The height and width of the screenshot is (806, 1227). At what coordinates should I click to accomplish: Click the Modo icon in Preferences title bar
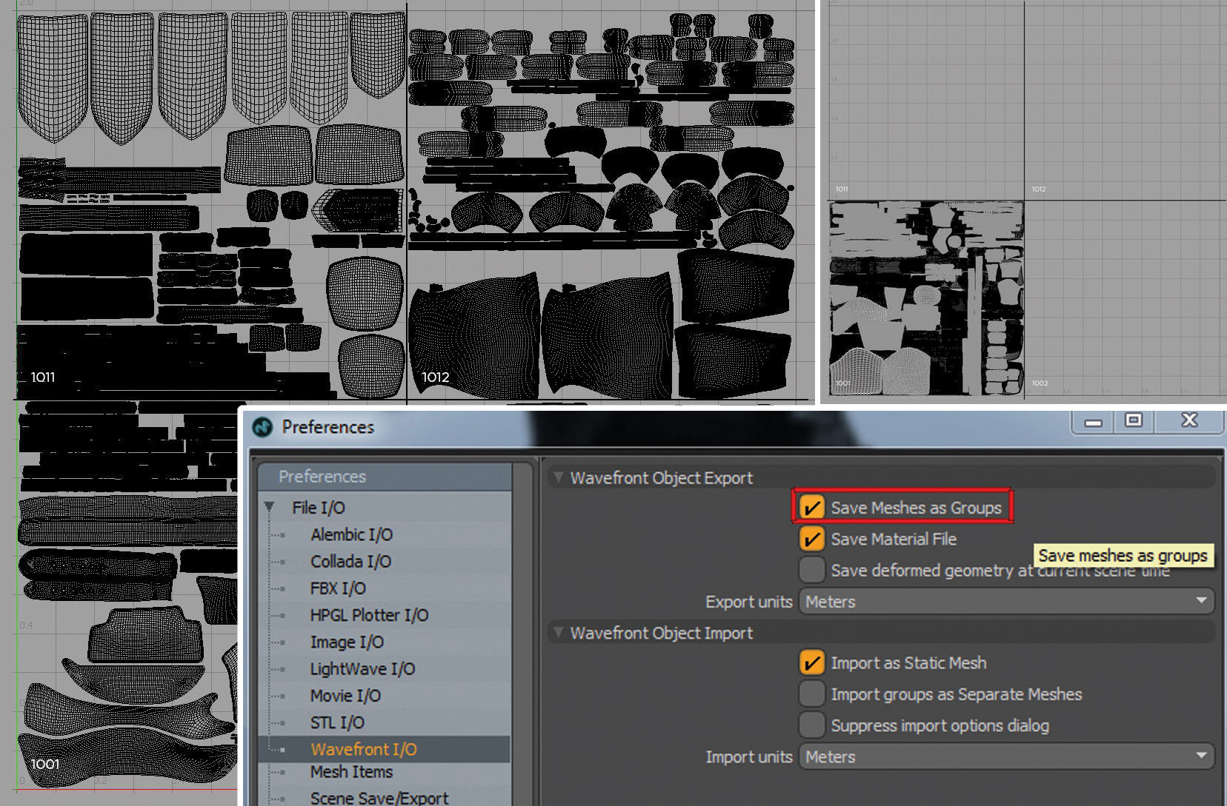tap(262, 427)
